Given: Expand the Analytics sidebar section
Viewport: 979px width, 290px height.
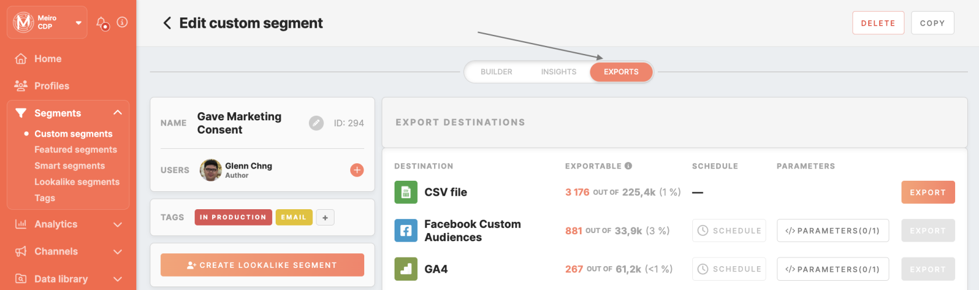Looking at the screenshot, I should 118,224.
